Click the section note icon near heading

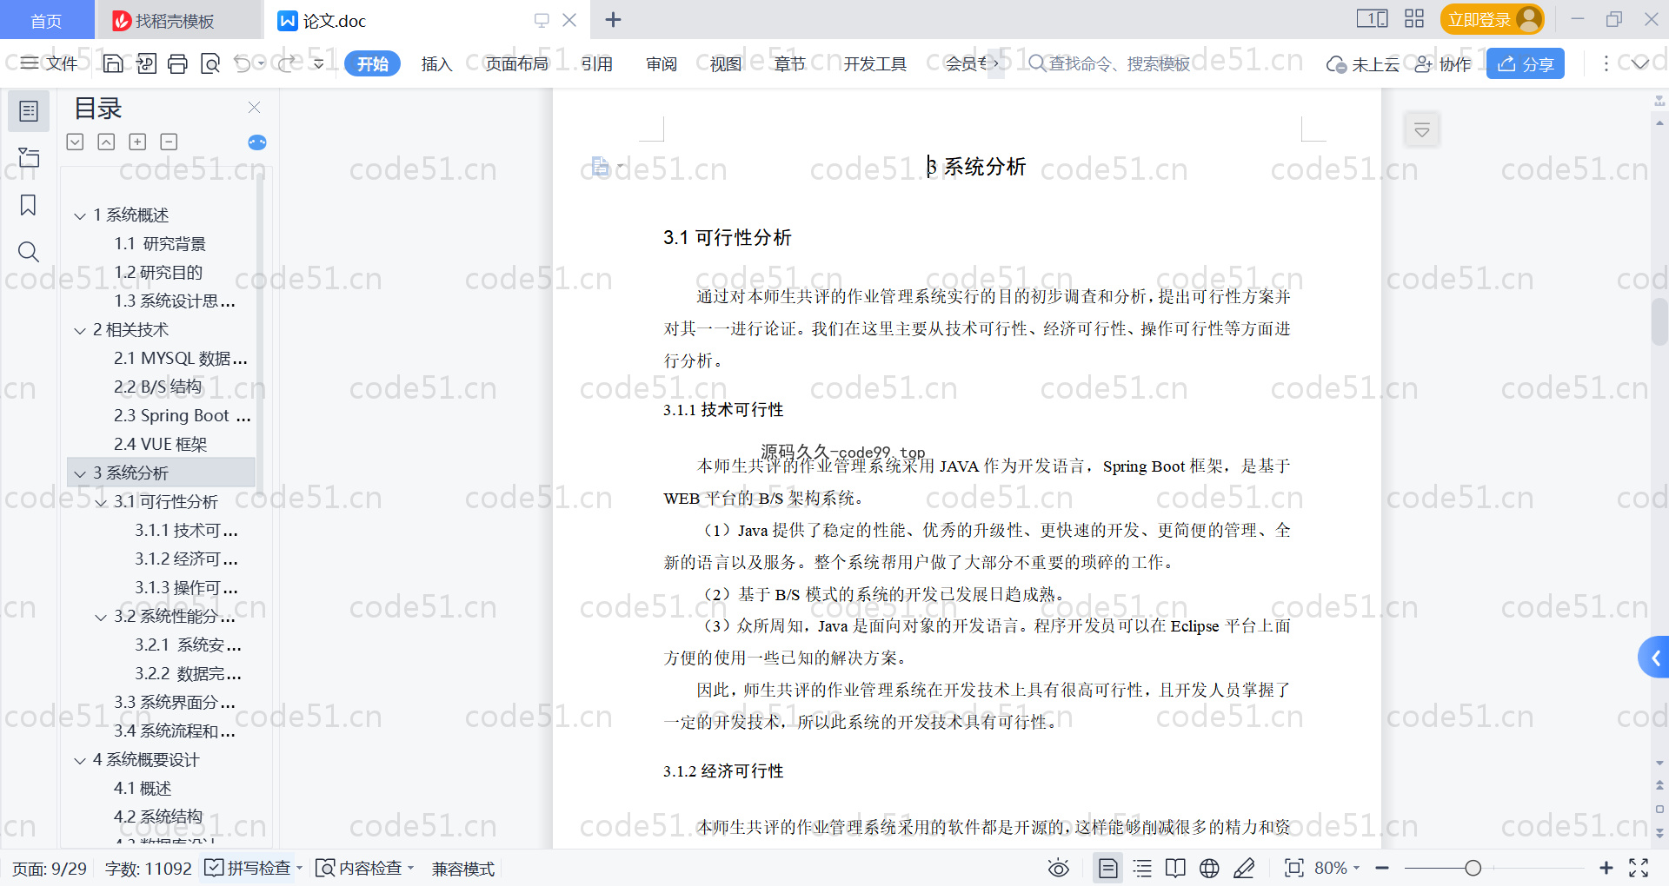point(602,166)
